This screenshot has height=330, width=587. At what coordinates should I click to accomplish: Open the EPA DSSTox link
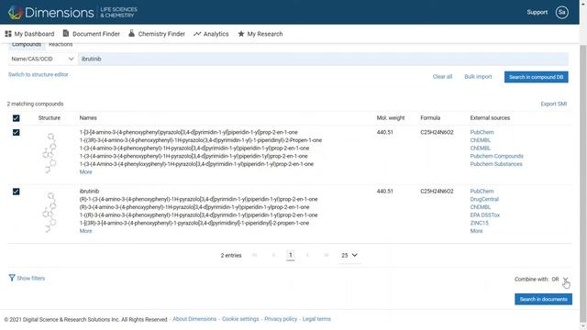pos(485,215)
